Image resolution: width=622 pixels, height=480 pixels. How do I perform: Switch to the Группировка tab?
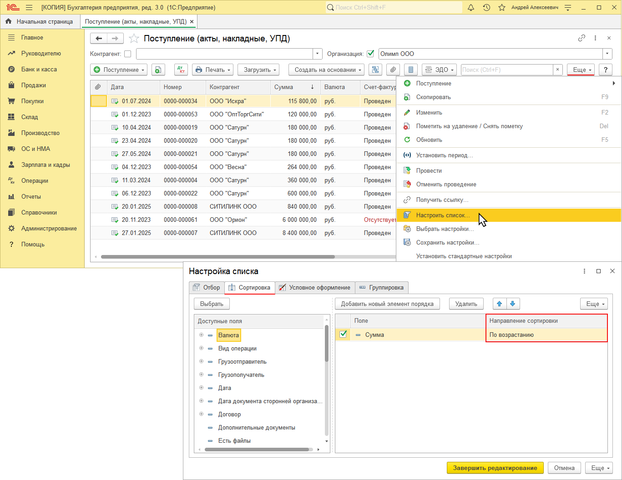click(382, 287)
